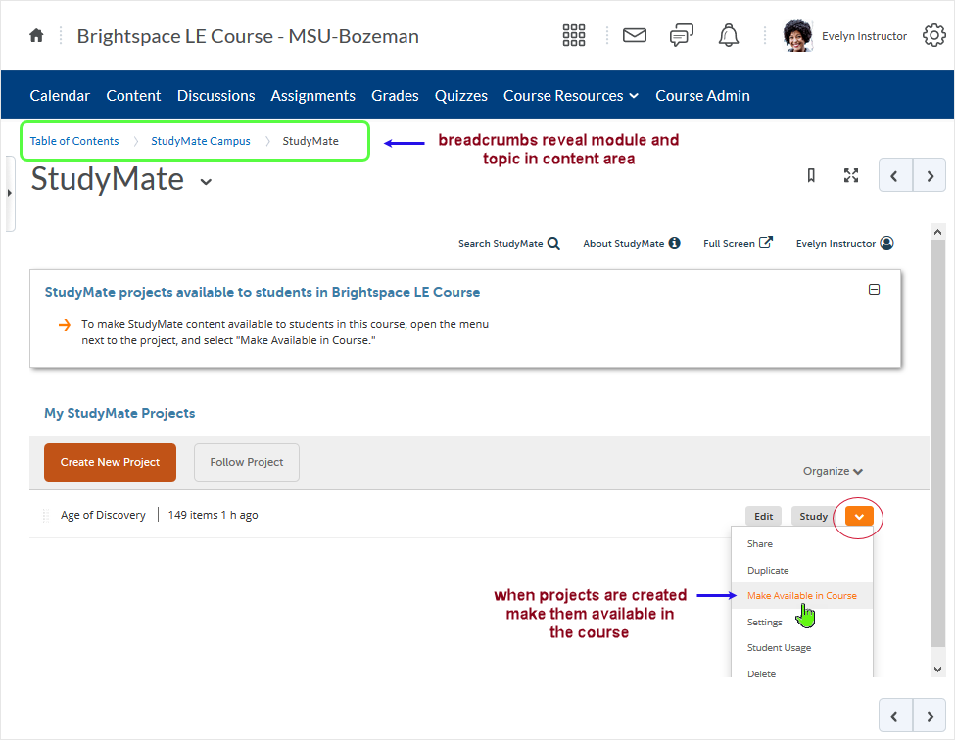Click StudyMate Campus breadcrumb
This screenshot has width=955, height=740.
coord(201,141)
